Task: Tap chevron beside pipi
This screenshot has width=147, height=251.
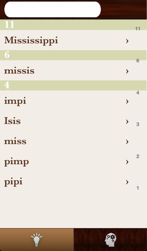Action: coord(127,182)
